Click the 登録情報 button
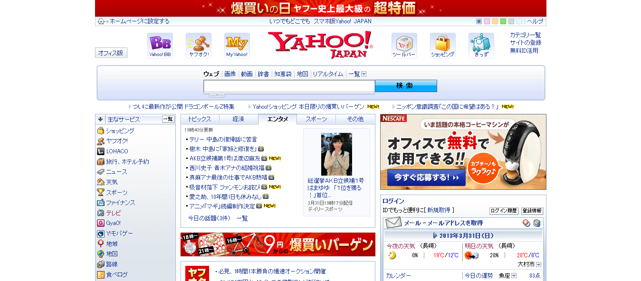 (532, 211)
